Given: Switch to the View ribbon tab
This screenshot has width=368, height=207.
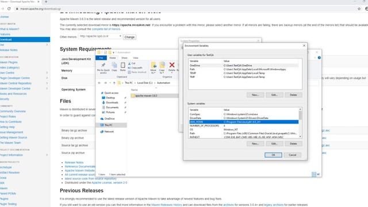Looking at the screenshot, I should (136, 57).
